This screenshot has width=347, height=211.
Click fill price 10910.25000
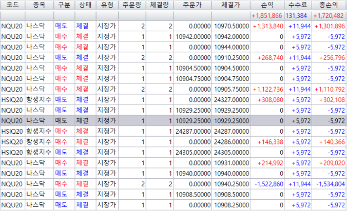tap(232, 57)
